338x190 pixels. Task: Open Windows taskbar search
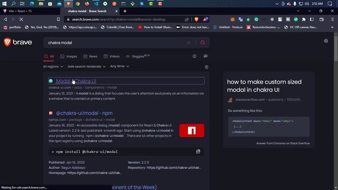(x=13, y=4)
